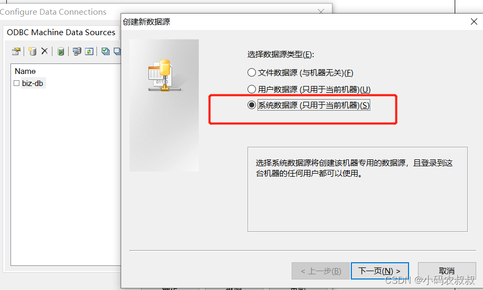Click the Delete X icon in toolbar
The height and width of the screenshot is (290, 483).
45,51
